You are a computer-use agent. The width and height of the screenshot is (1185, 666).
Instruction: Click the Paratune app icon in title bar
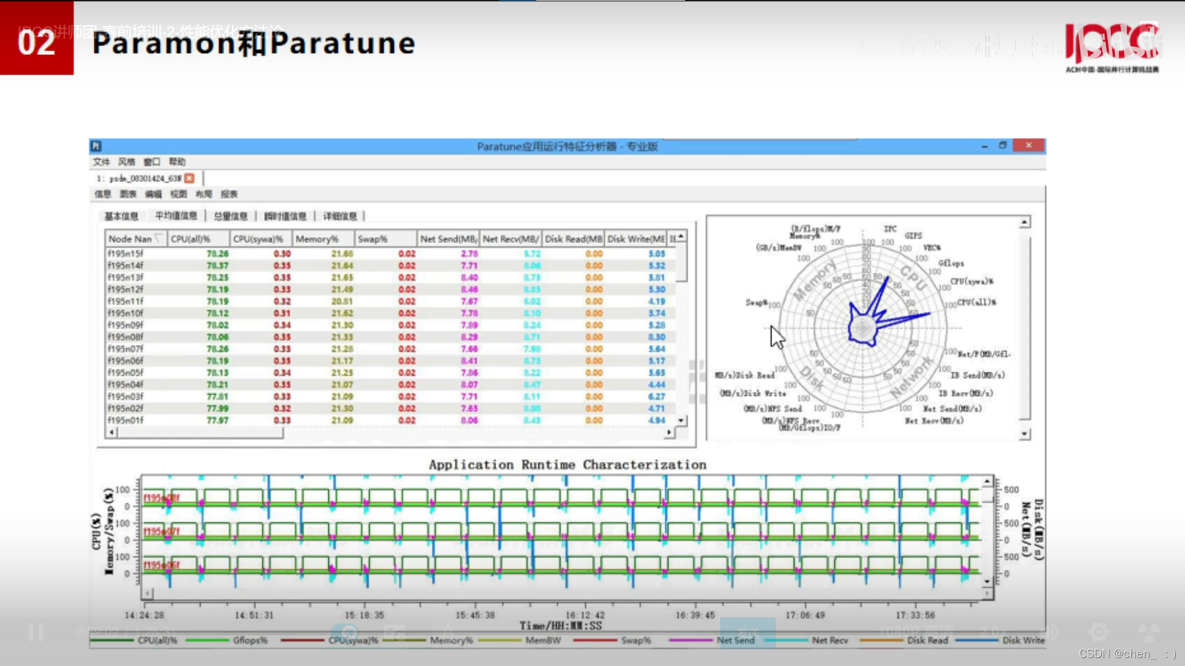click(96, 146)
